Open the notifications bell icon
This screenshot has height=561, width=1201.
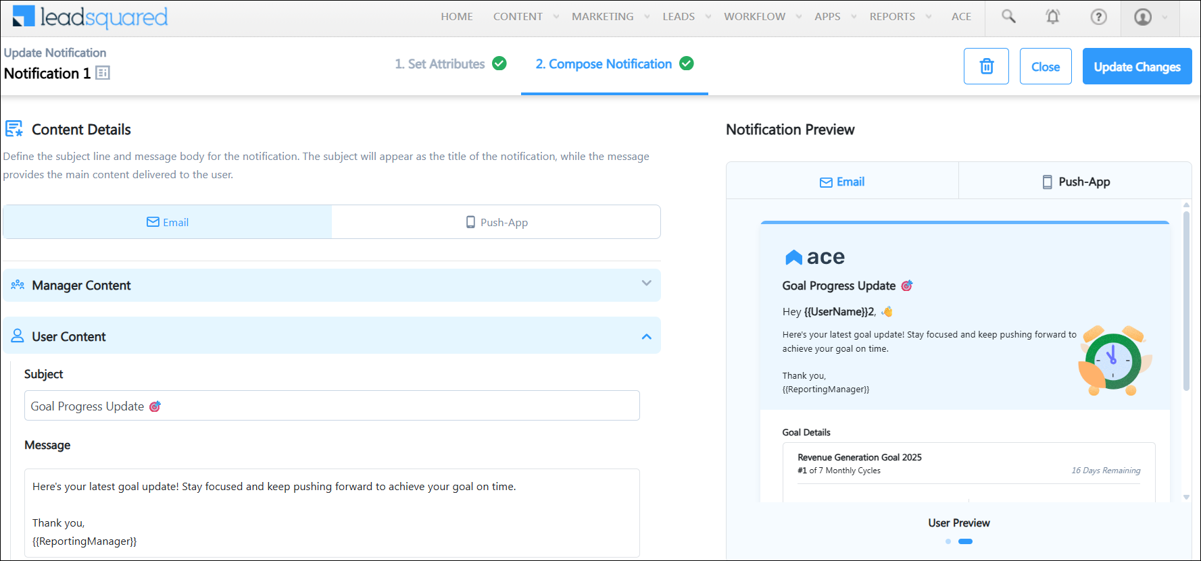pyautogui.click(x=1052, y=17)
